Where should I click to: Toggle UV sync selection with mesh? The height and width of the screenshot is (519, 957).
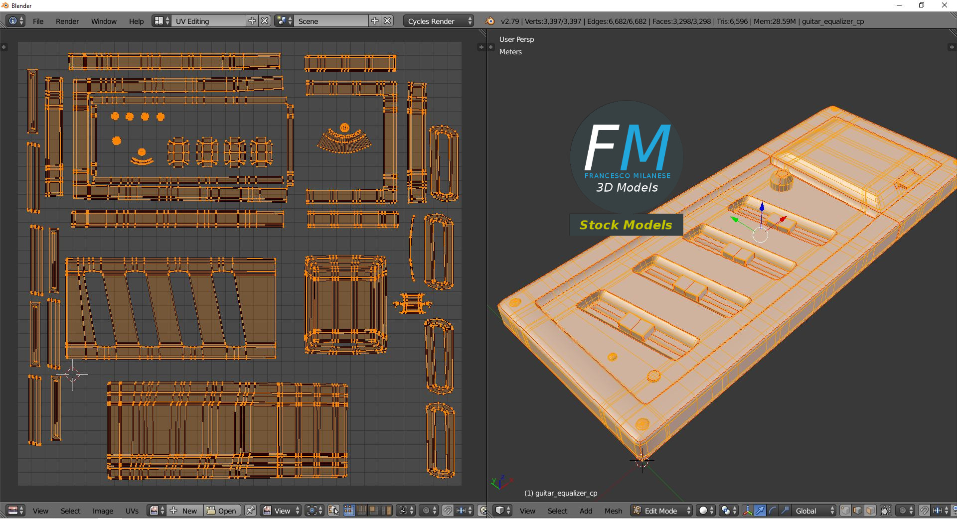point(334,511)
